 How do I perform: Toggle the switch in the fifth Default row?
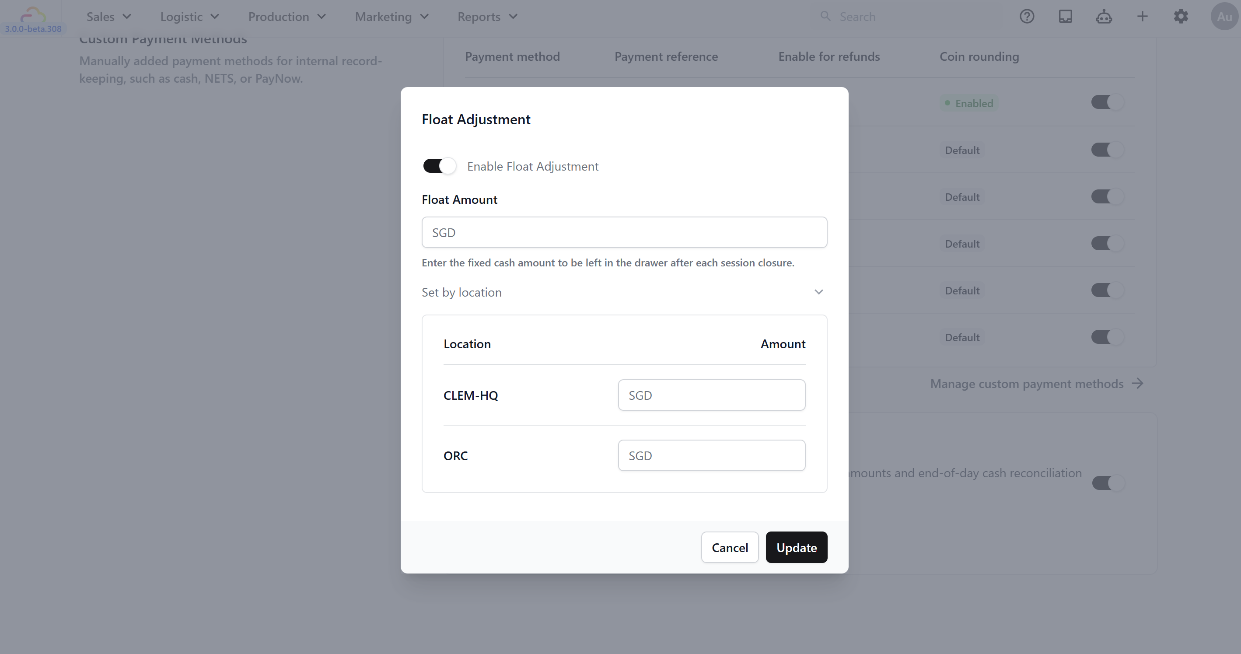[x=1107, y=336]
